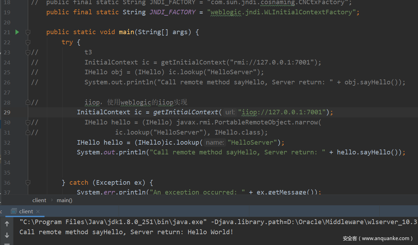Collapse the try block fold marker on line 22
The image size is (418, 245).
pos(28,42)
